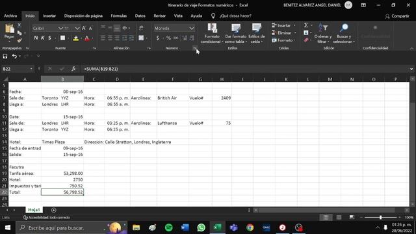
Task: Decrease indent icon
Action: click(x=124, y=38)
